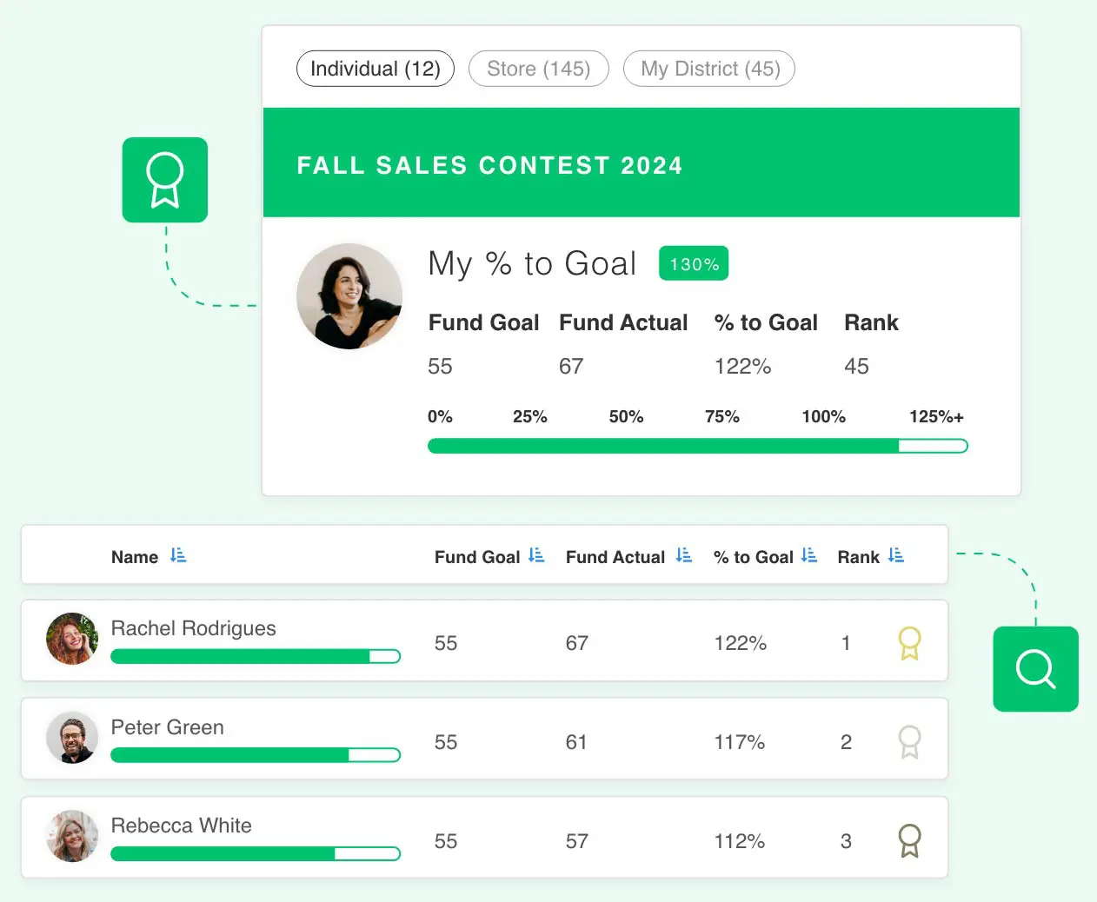1097x902 pixels.
Task: Click Peter Green's avatar photo
Action: [72, 738]
